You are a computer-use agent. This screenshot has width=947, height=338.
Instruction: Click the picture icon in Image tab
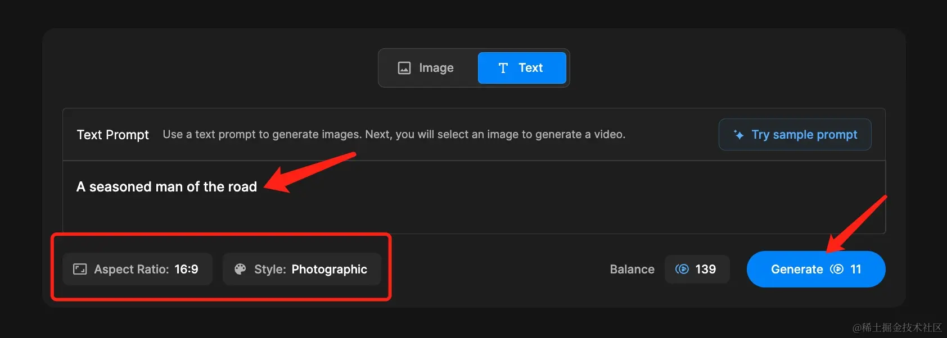tap(404, 68)
